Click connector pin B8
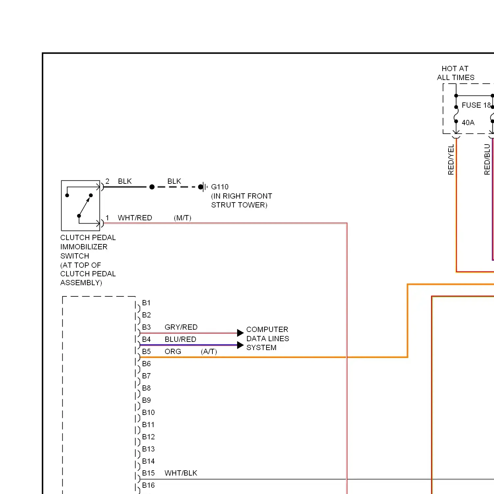The height and width of the screenshot is (494, 494). 146,388
